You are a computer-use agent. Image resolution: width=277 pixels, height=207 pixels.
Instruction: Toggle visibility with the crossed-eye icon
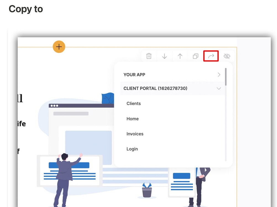pos(227,56)
